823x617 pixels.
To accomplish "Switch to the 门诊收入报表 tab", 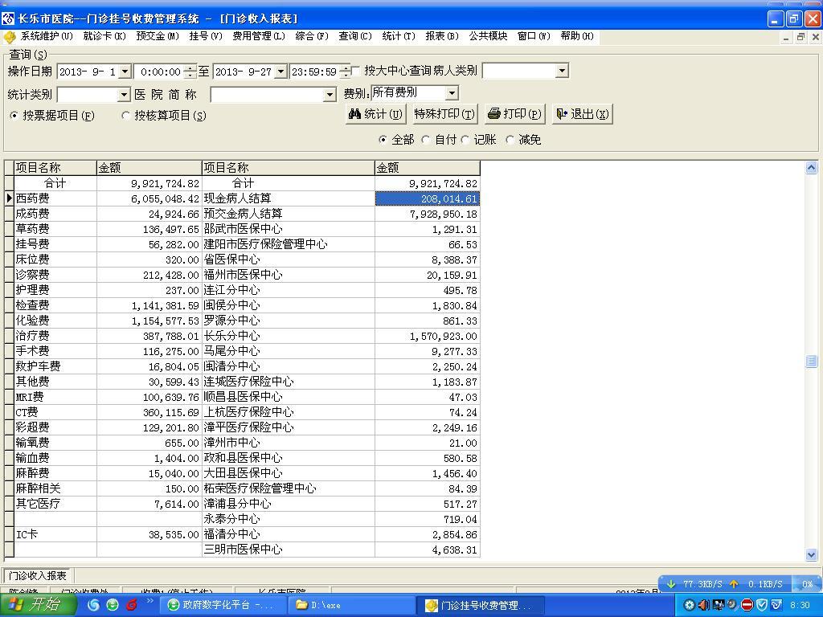I will 37,575.
